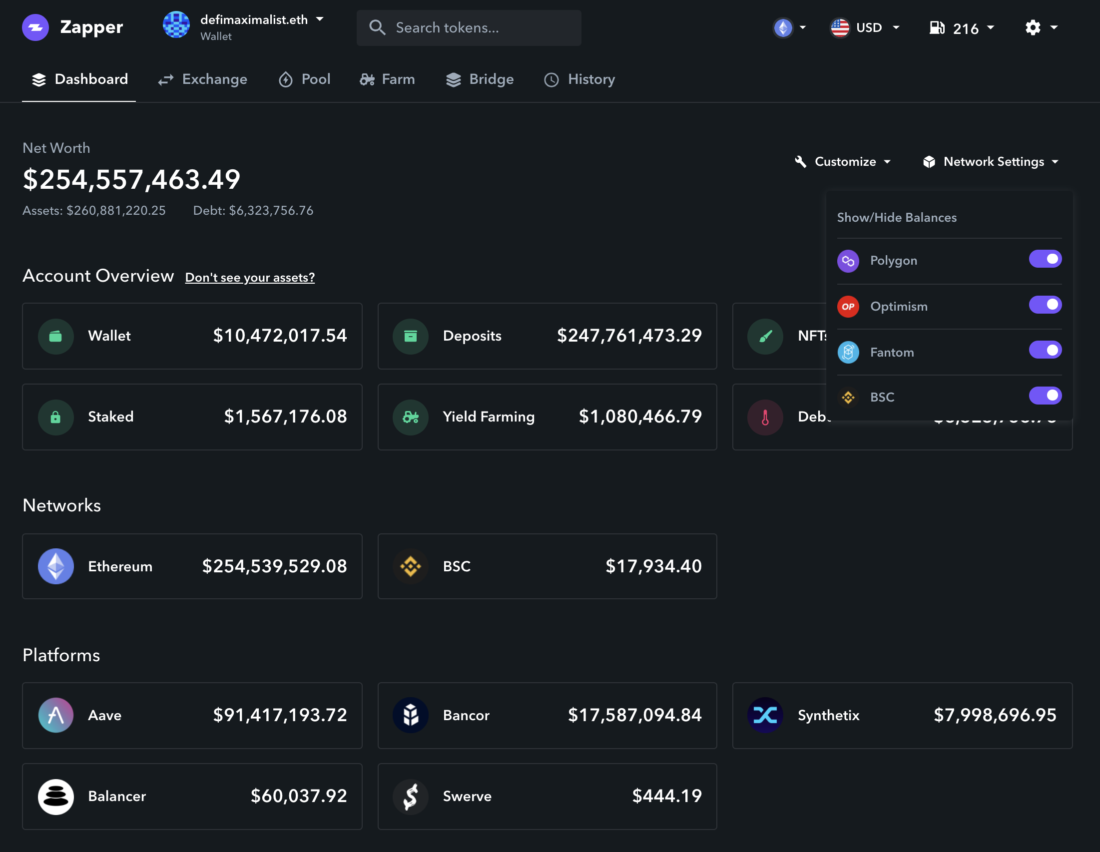1100x852 pixels.
Task: Open the Farm tab
Action: [387, 79]
